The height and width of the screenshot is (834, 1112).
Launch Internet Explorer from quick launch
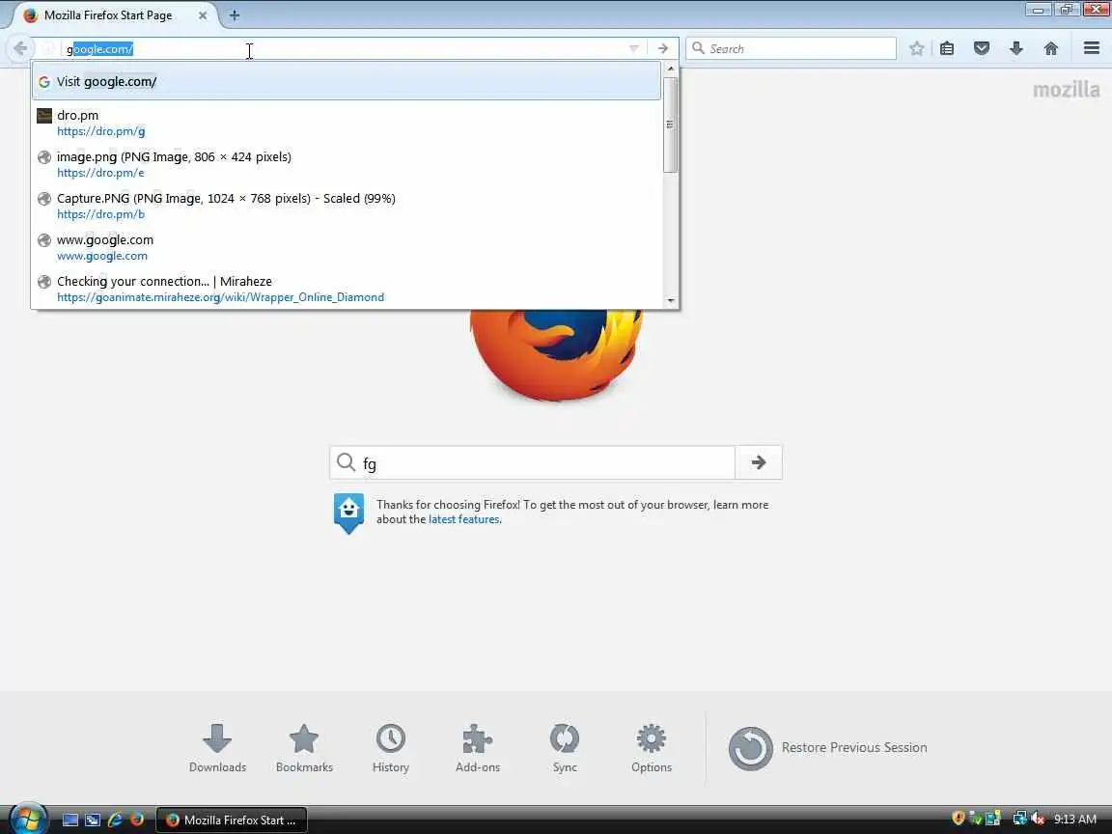click(114, 820)
